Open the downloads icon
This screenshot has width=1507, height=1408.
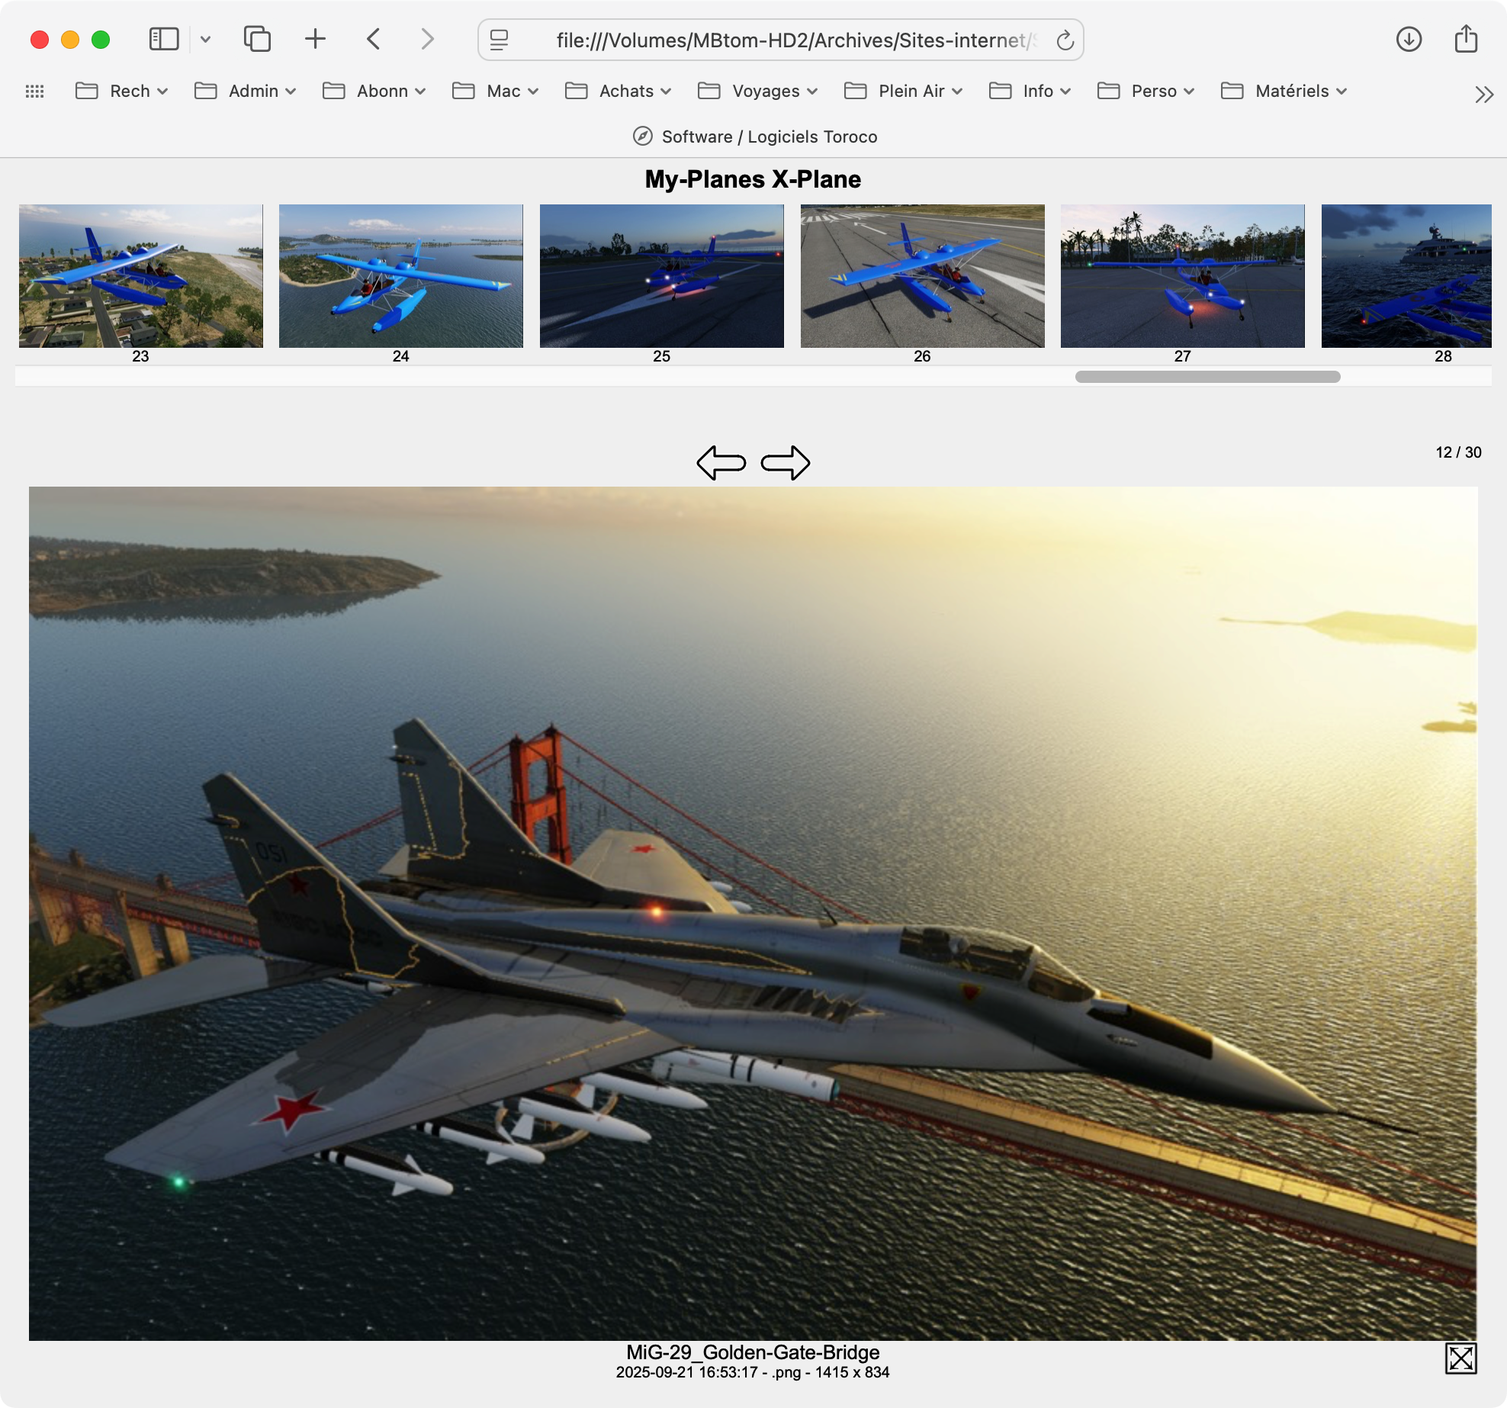coord(1409,40)
